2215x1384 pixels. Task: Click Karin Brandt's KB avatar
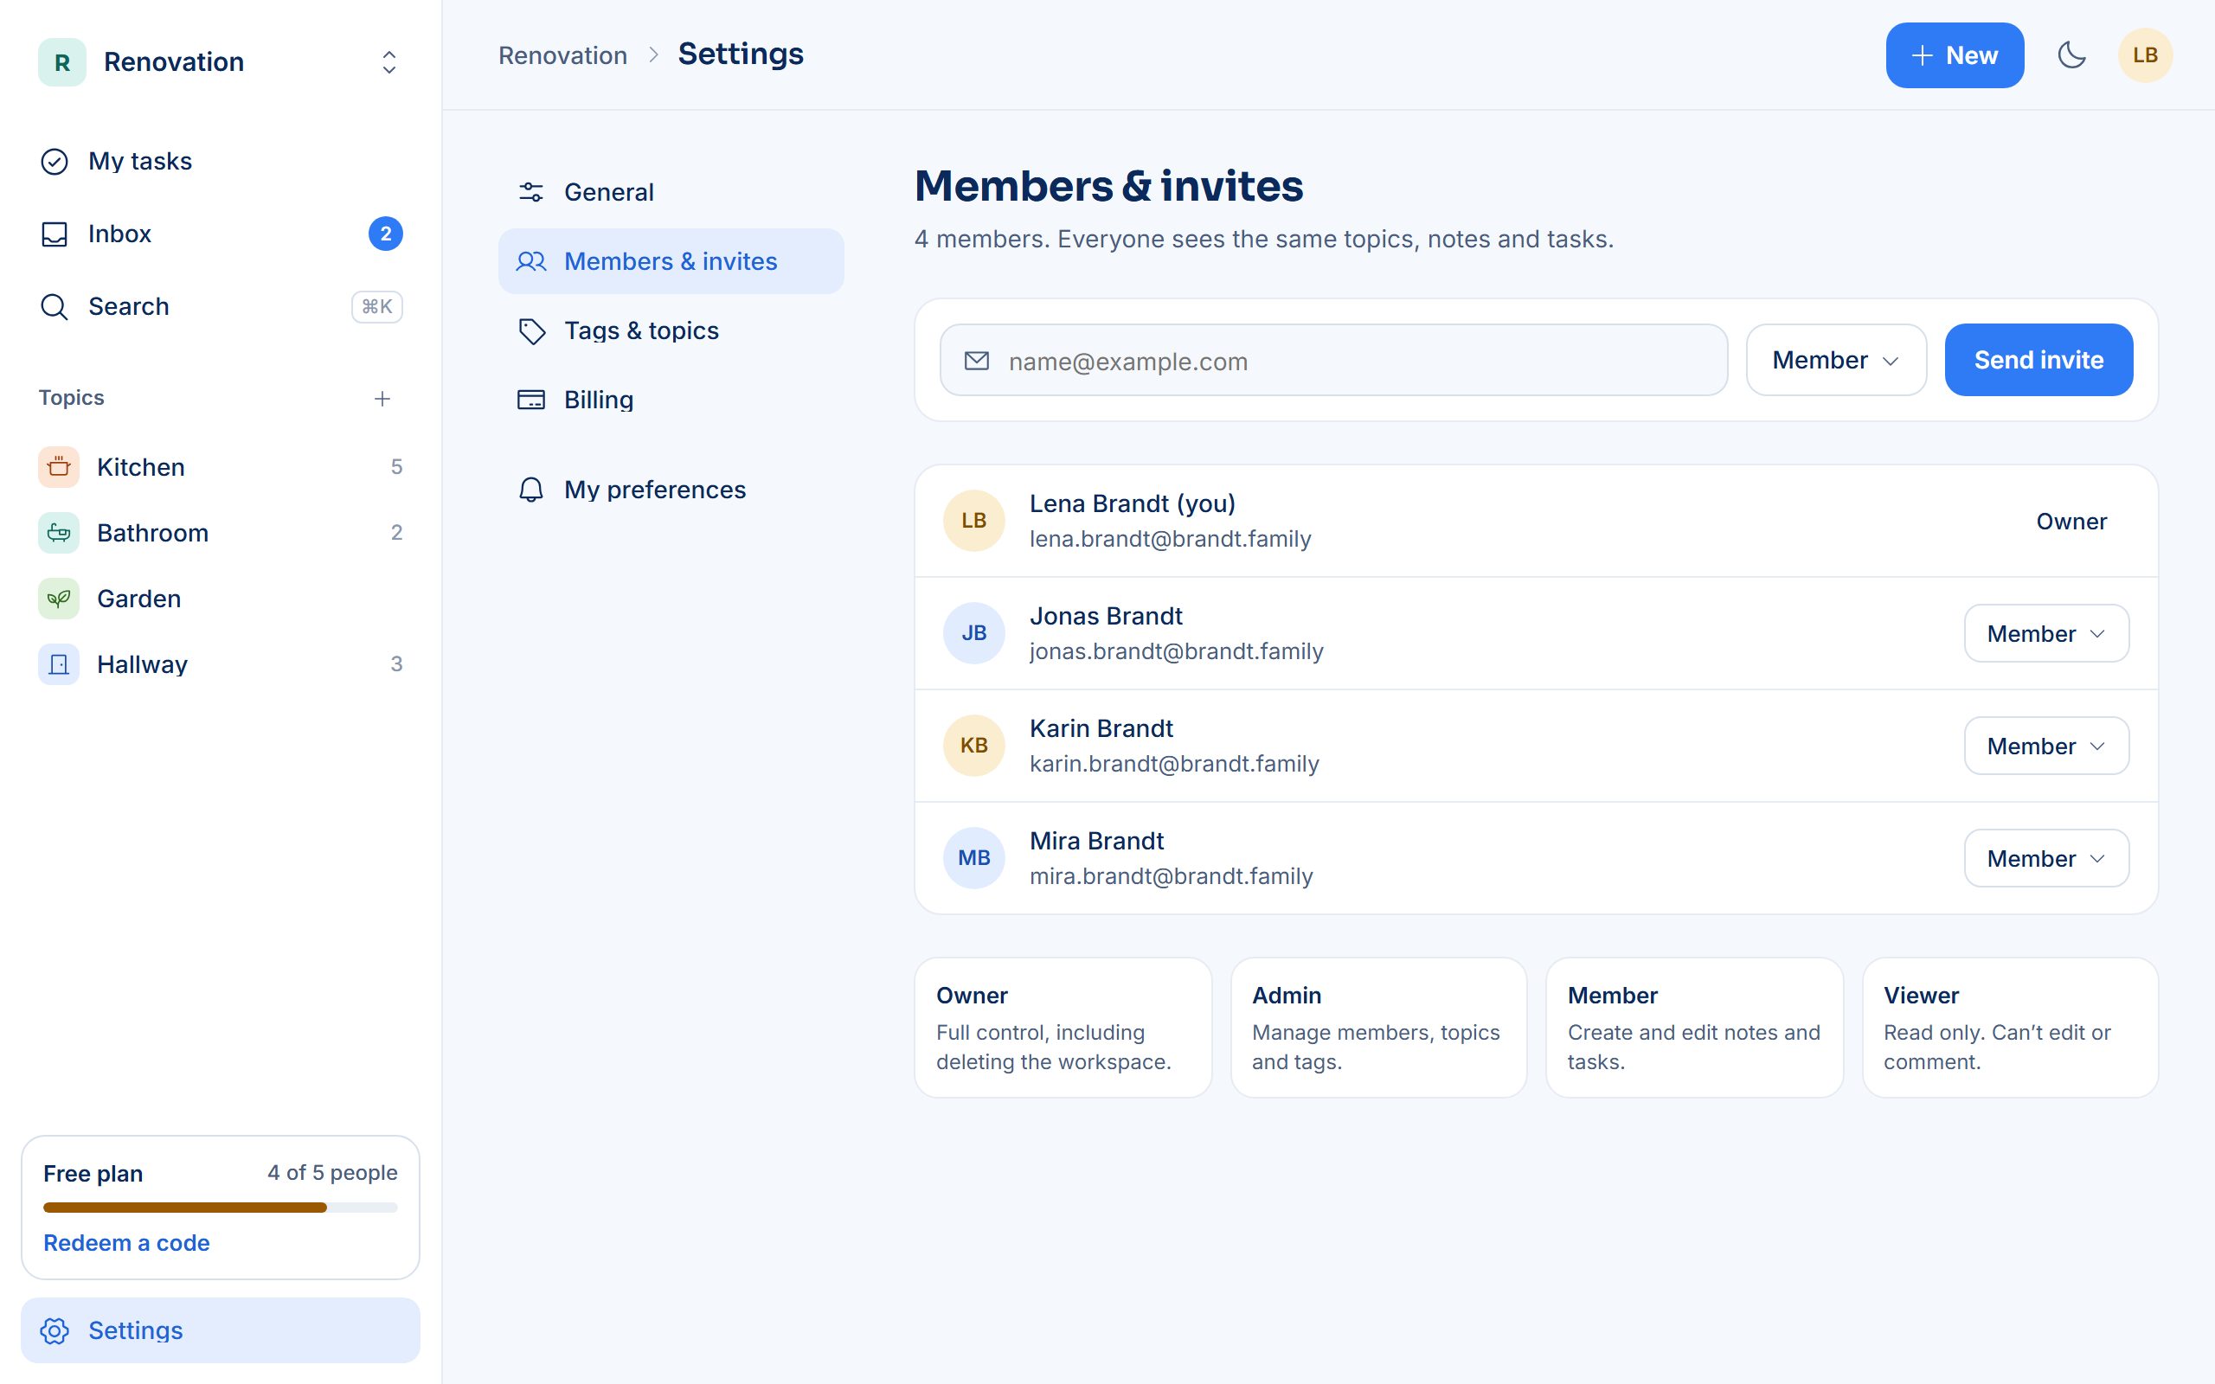974,746
